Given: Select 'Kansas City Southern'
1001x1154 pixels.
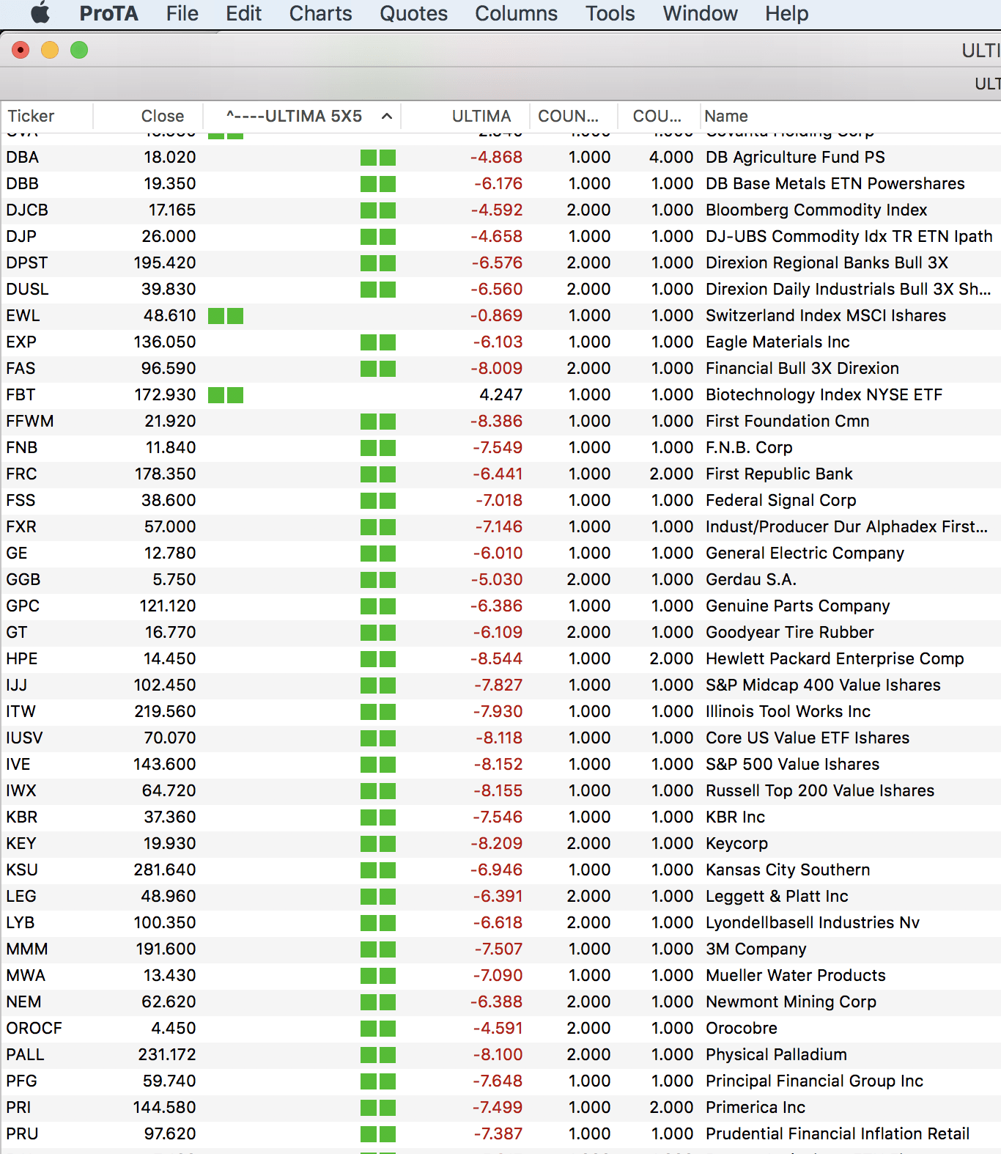Looking at the screenshot, I should pyautogui.click(x=788, y=870).
